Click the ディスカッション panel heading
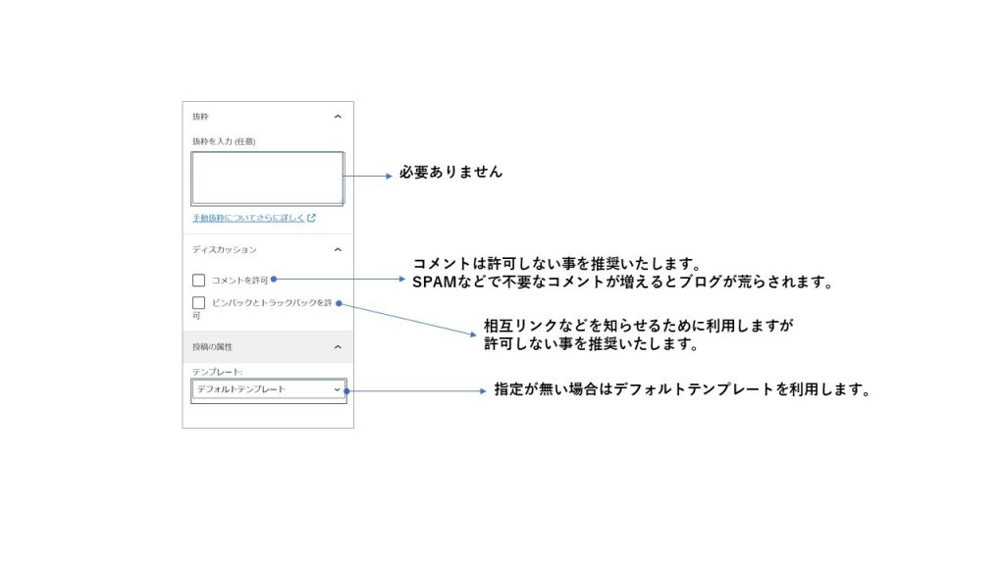 [225, 250]
